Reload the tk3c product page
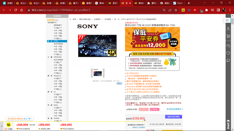The height and width of the screenshot is (131, 234). pos(16,10)
